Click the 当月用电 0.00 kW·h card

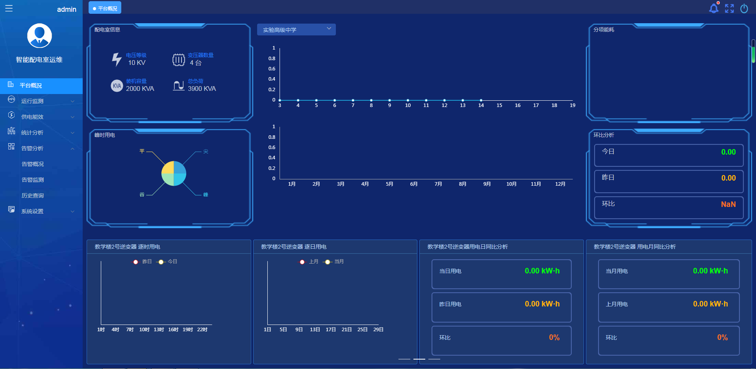[669, 274]
